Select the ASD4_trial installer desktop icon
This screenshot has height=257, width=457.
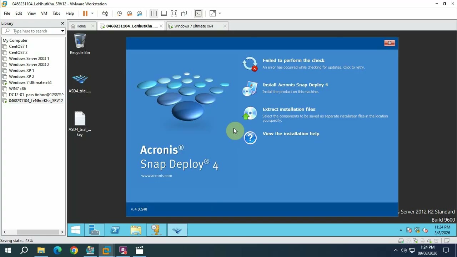(80, 84)
